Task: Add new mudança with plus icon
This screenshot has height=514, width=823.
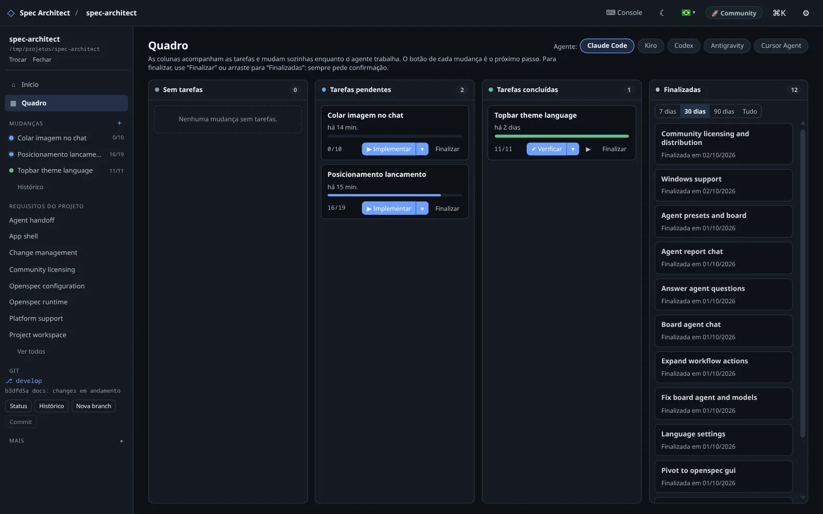Action: (119, 123)
